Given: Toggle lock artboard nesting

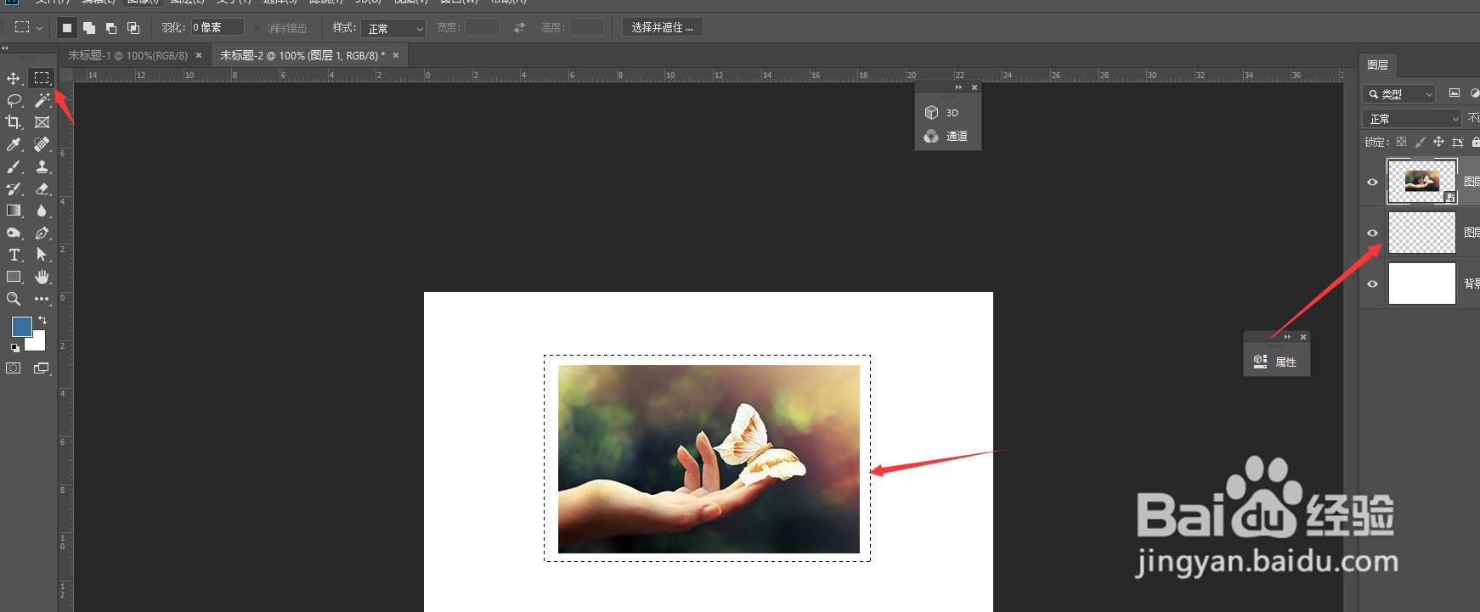Looking at the screenshot, I should [1458, 142].
